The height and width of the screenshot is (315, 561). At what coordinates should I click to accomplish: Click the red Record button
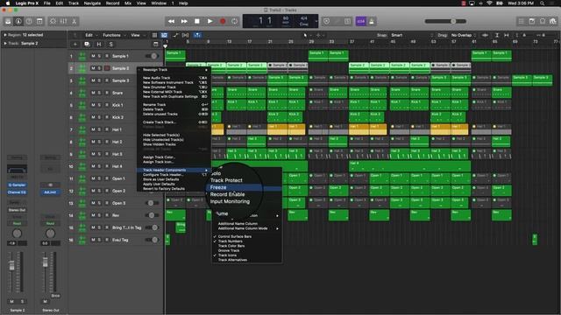point(223,21)
